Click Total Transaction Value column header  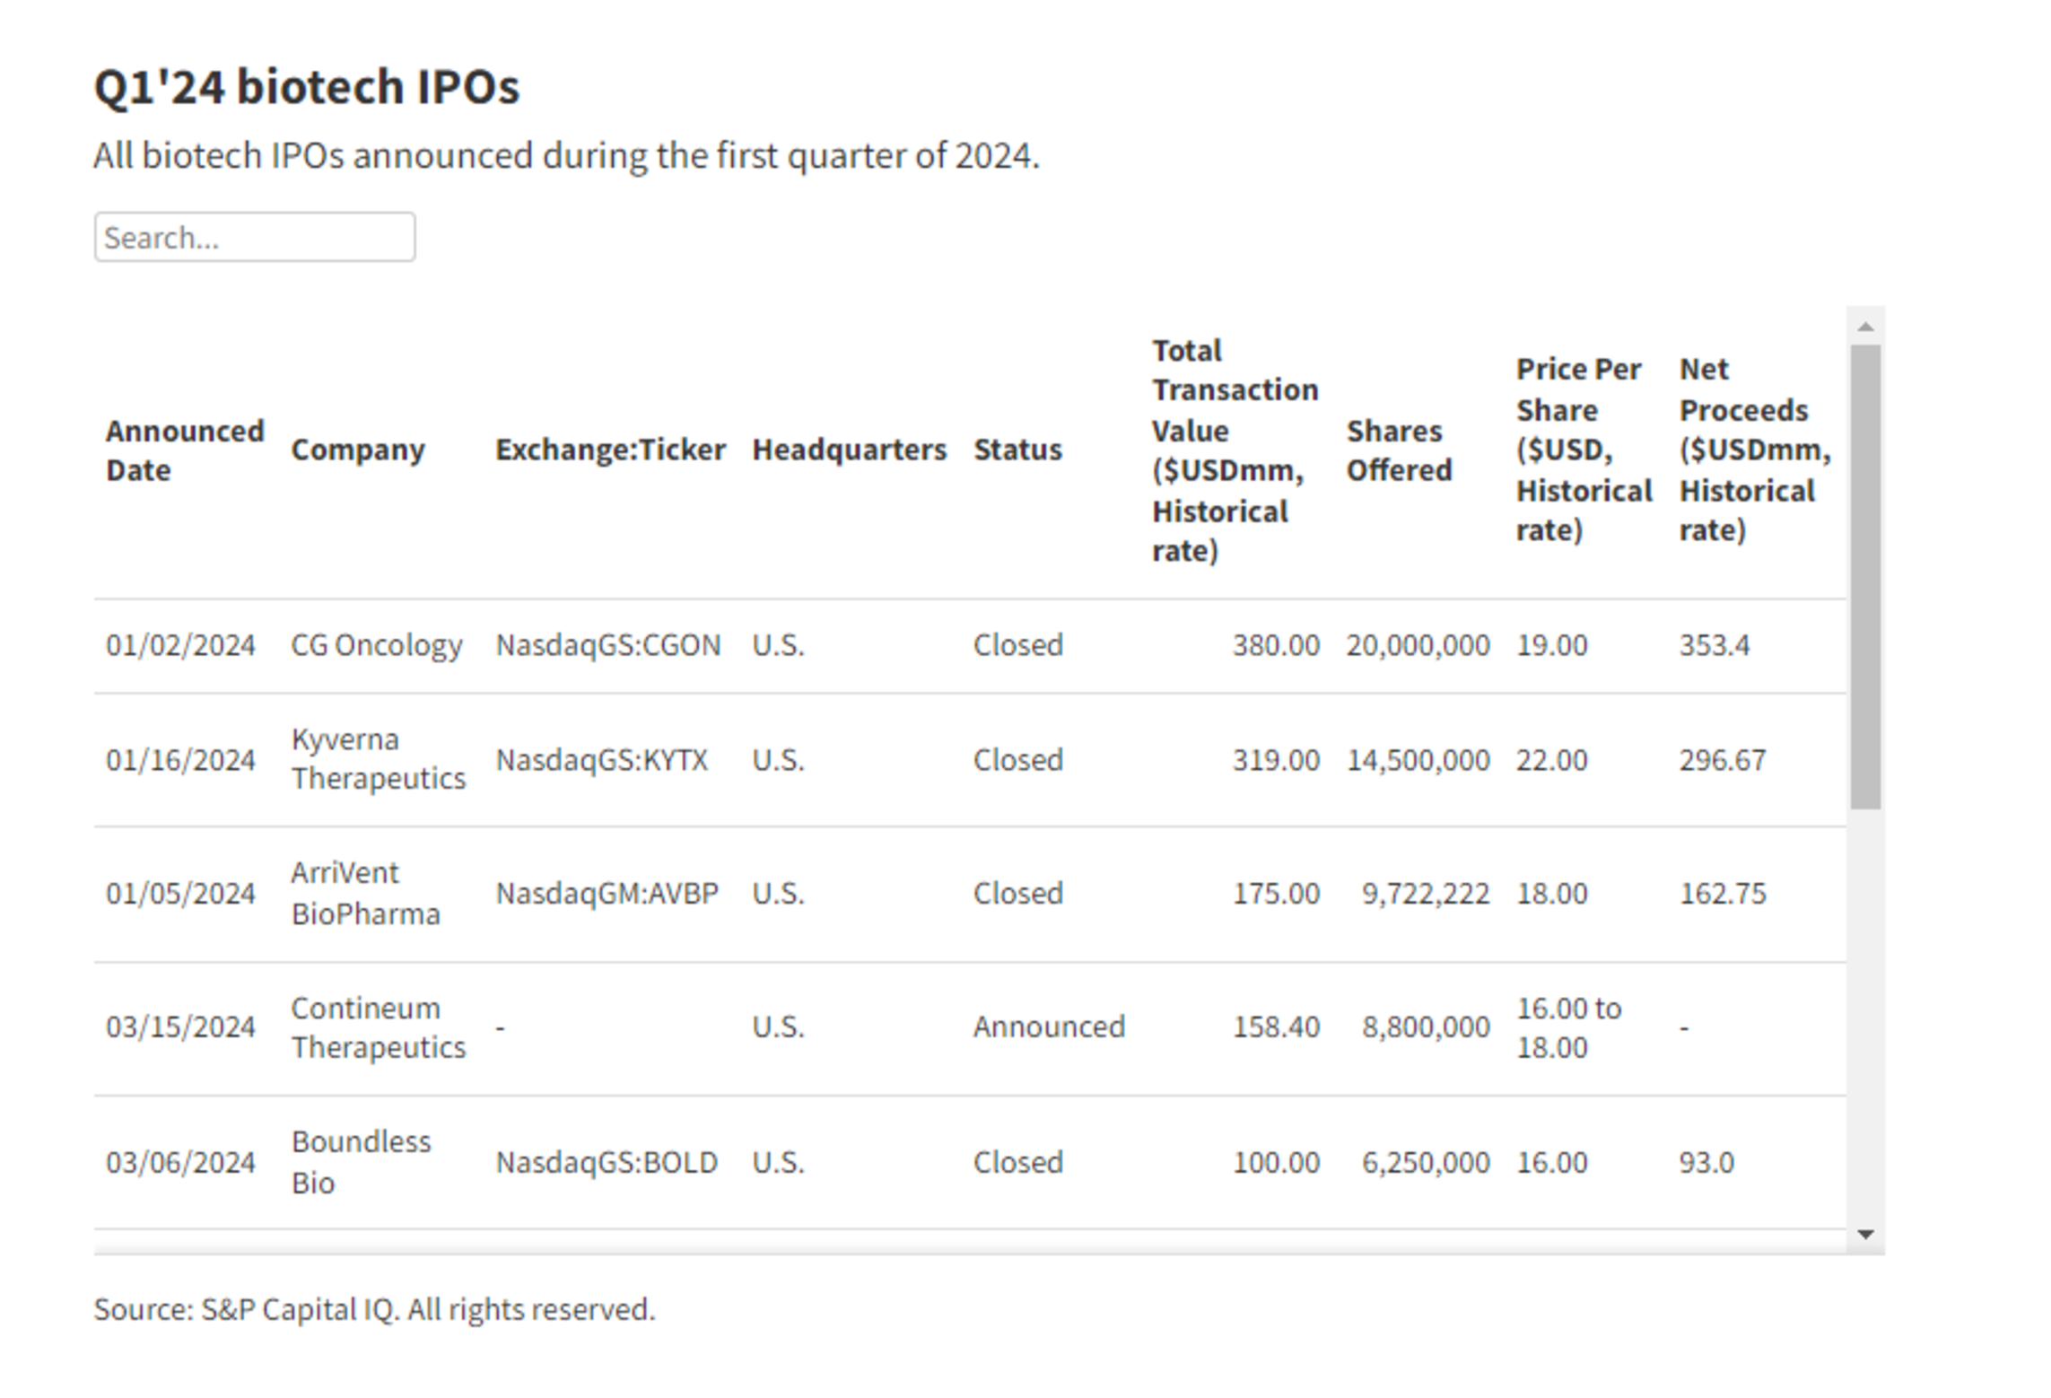(1234, 450)
